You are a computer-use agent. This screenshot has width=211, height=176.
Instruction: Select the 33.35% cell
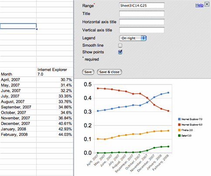55,96
